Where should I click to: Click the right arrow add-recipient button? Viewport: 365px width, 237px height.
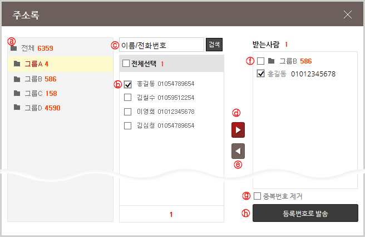pyautogui.click(x=238, y=130)
